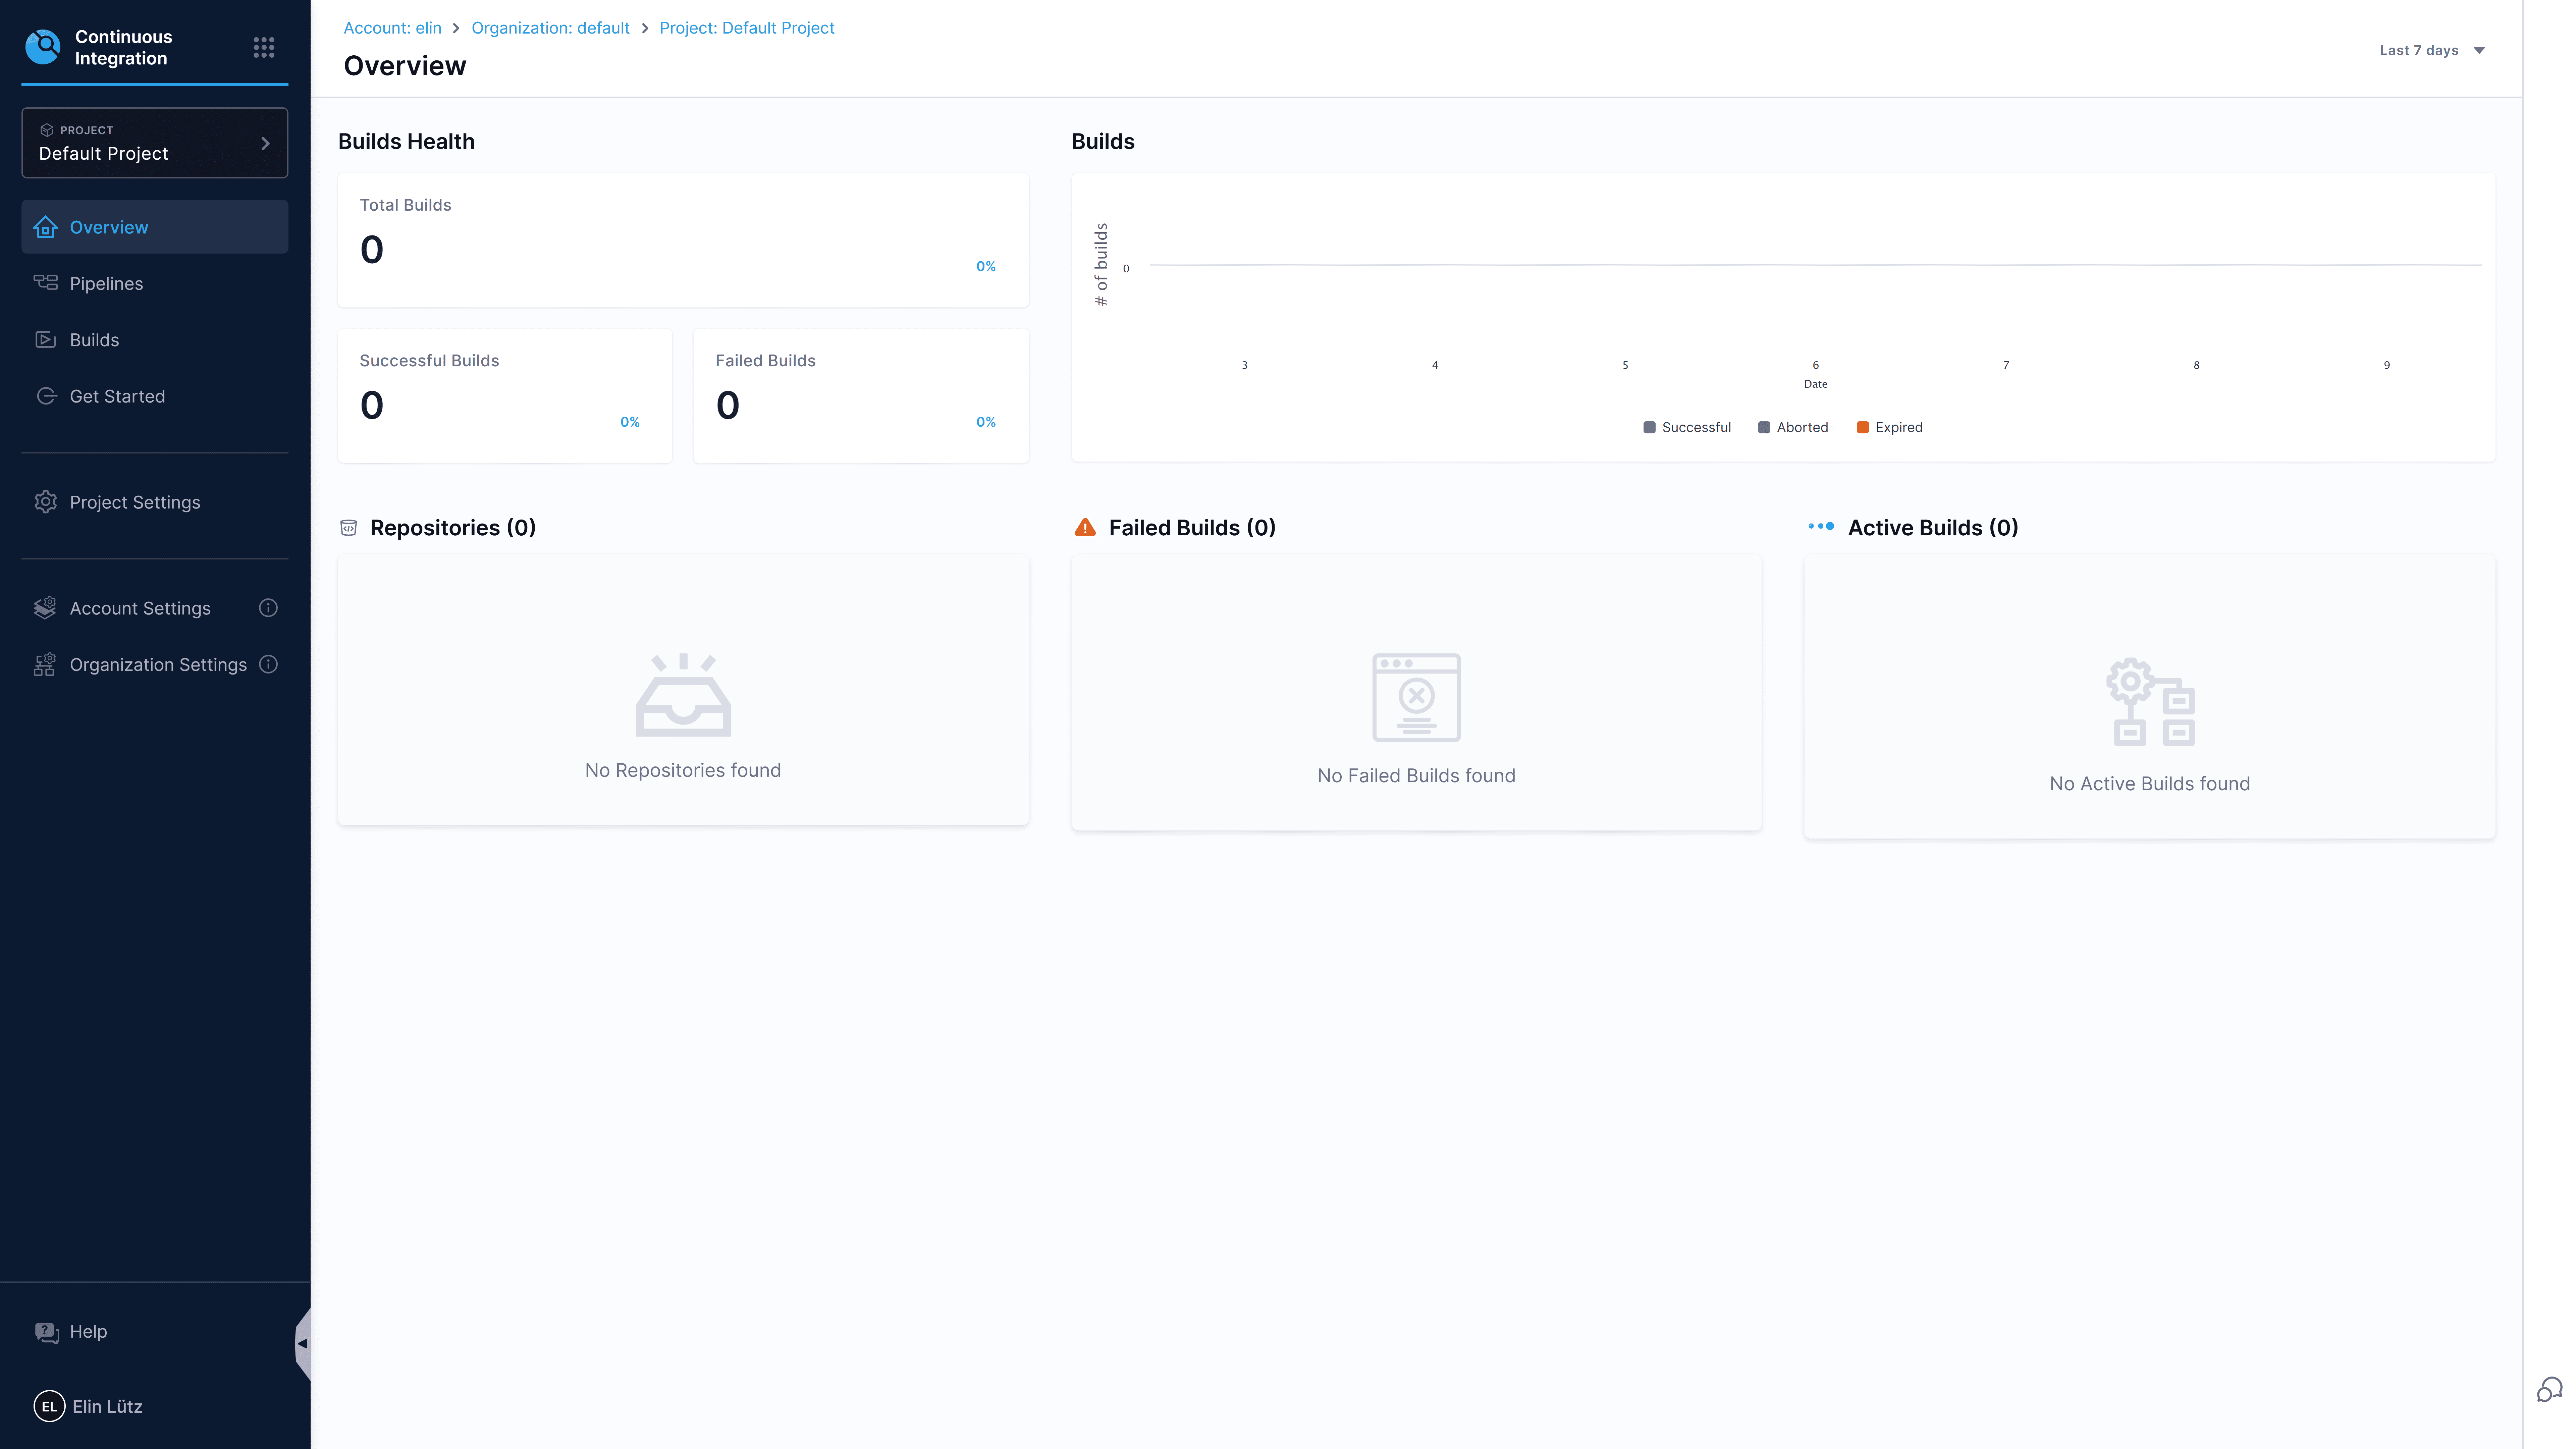Open the module switcher grid icon
Screen dimensions: 2576x1449
264,47
